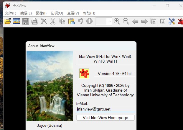This screenshot has height=130, width=183.
Task: Zoom in with the plus magnifier icon
Action: pyautogui.click(x=117, y=21)
